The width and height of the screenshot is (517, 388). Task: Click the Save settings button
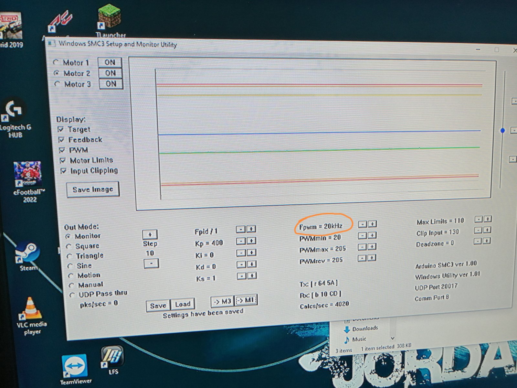tap(158, 306)
